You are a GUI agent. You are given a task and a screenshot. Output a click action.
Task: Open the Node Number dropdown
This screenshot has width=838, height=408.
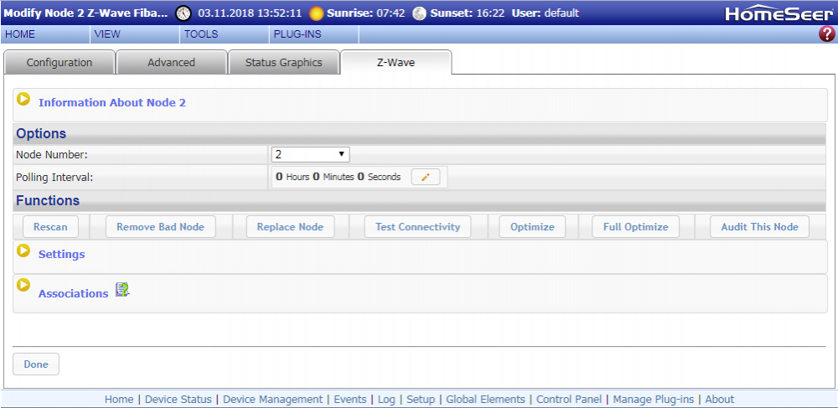click(x=310, y=154)
